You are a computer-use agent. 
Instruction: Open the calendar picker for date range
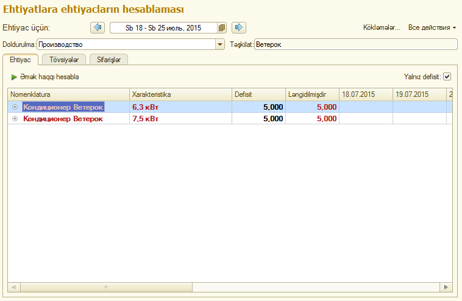pyautogui.click(x=222, y=27)
